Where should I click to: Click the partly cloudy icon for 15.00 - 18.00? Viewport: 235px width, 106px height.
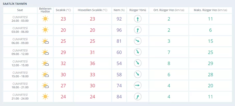[45, 74]
